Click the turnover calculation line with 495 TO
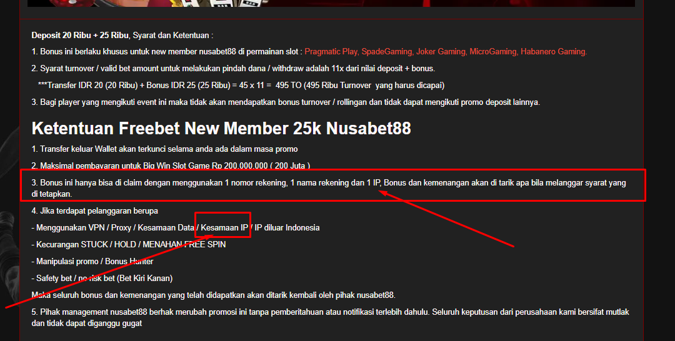The width and height of the screenshot is (675, 341). pos(241,85)
